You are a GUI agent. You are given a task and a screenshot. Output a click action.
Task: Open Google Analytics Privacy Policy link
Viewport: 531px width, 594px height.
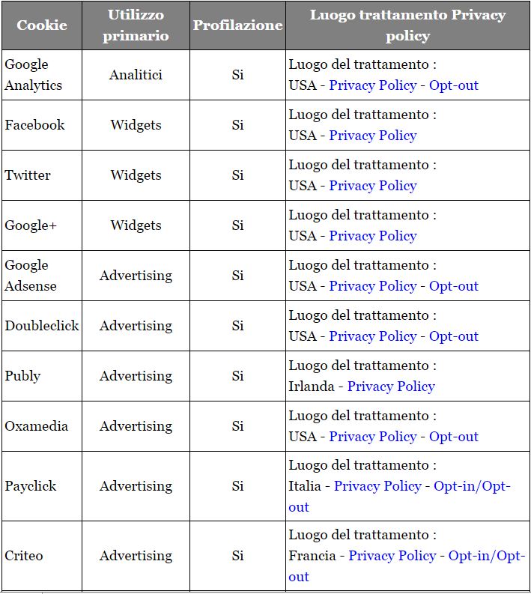(373, 85)
